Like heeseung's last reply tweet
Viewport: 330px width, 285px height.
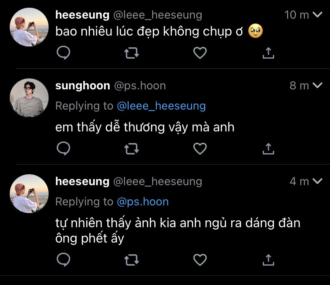click(x=200, y=260)
